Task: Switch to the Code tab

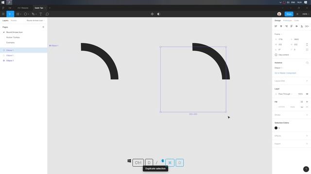Action: (x=296, y=20)
